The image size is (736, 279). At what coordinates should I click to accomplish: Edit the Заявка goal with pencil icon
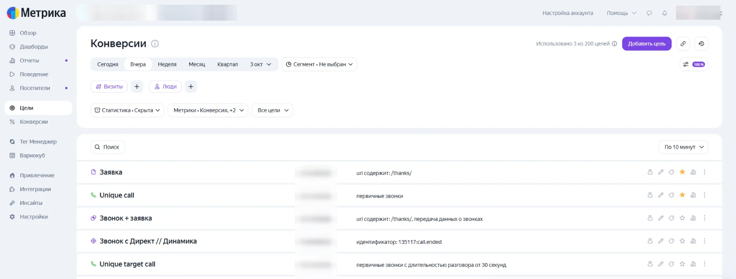tap(661, 172)
